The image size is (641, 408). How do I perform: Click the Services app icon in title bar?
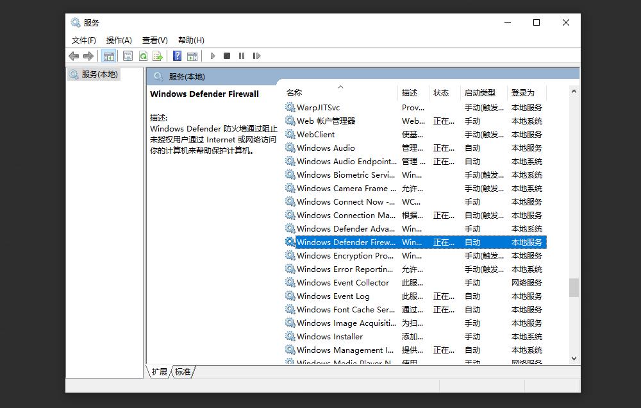coord(75,22)
